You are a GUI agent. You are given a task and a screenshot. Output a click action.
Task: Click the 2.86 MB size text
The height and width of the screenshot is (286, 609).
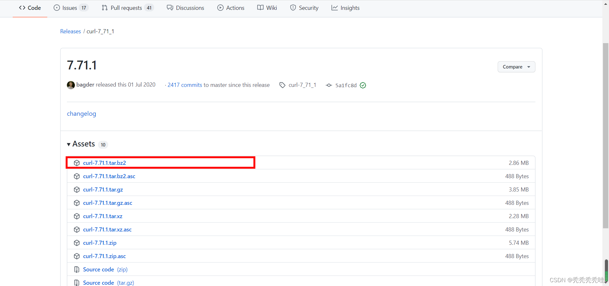tap(519, 163)
